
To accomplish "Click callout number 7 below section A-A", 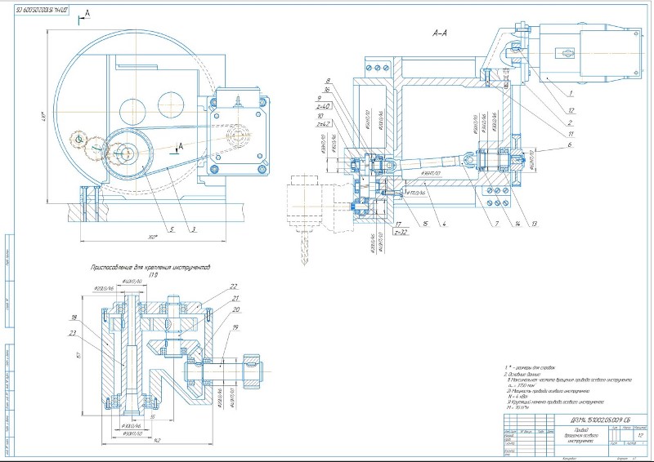I will (x=497, y=224).
